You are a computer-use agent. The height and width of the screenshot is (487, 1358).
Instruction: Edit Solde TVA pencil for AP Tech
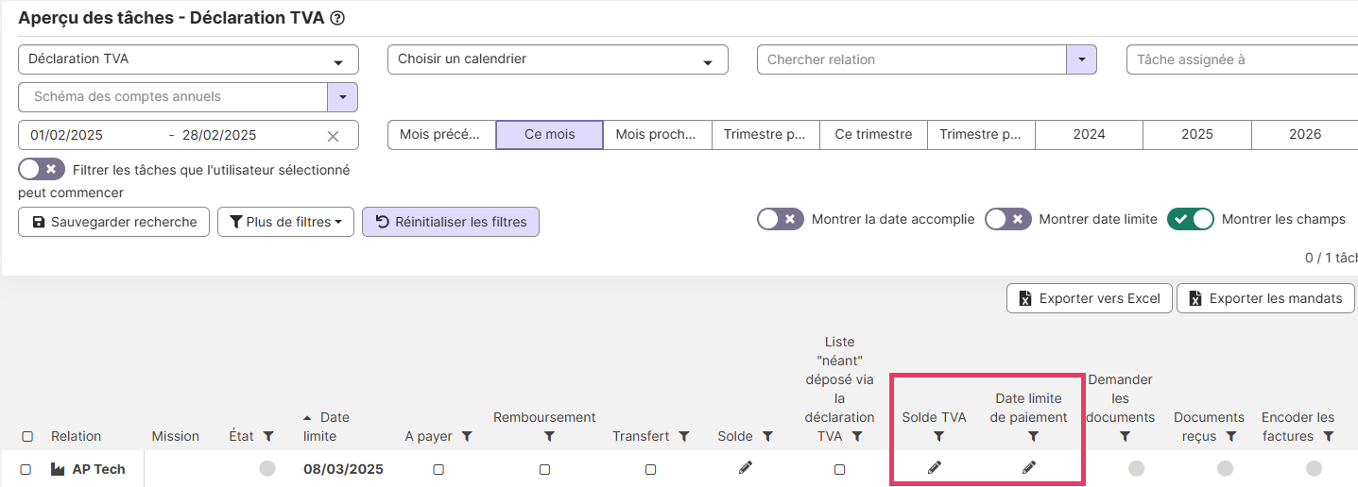[x=935, y=467]
